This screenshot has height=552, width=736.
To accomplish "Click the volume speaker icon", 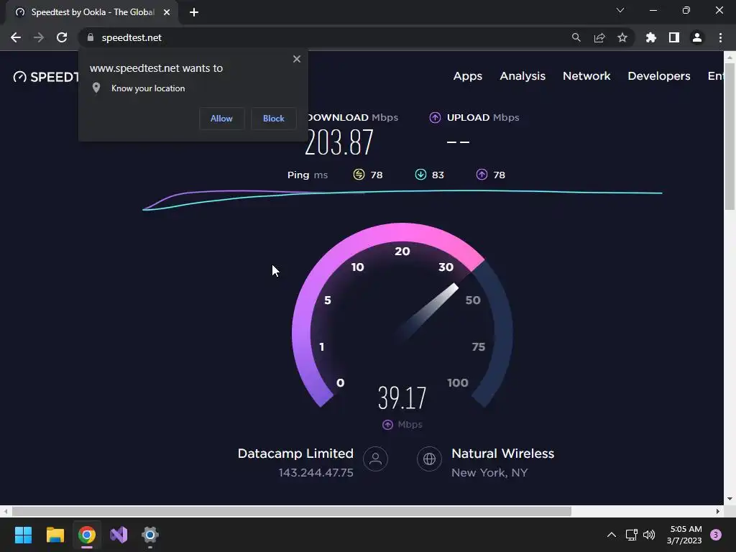I will [649, 535].
